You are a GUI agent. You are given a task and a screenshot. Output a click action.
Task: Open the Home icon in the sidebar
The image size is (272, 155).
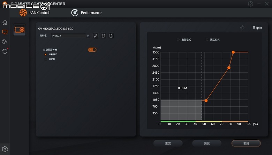5,22
